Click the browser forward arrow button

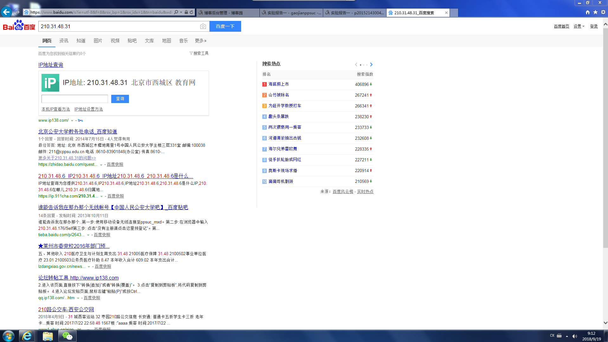[17, 12]
